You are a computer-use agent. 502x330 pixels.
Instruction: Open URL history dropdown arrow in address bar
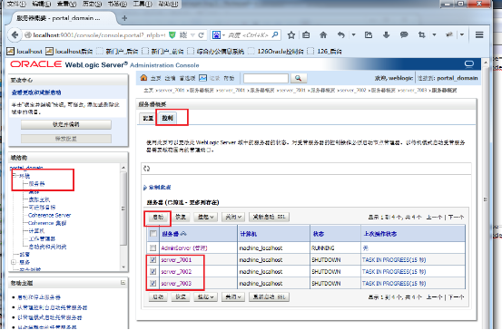tap(192, 35)
